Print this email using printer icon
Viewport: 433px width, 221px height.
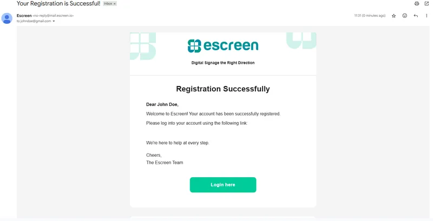(417, 4)
